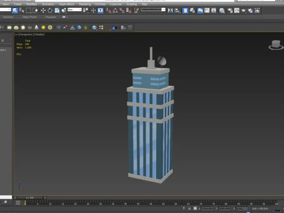Screen dimensions: 284x213
Task: Click the blue sphere material icon
Action: point(95,27)
